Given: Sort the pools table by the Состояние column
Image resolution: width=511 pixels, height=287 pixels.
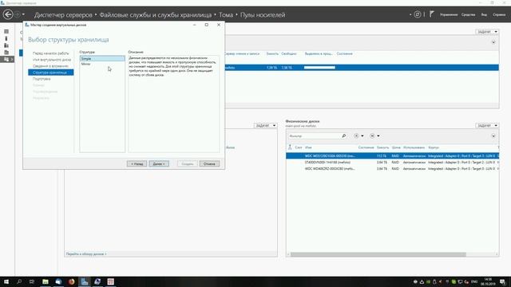Looking at the screenshot, I should point(344,53).
